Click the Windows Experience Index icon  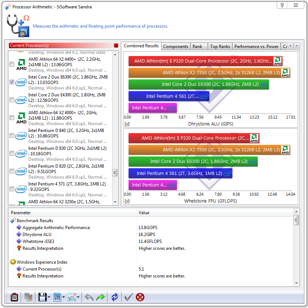[13, 262]
